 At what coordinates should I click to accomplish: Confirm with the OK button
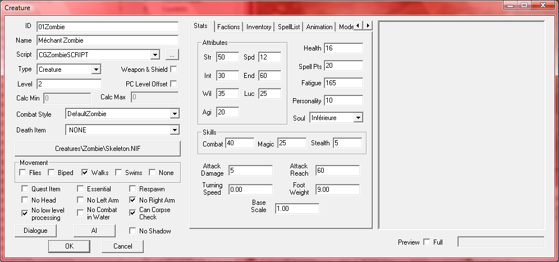pyautogui.click(x=69, y=246)
